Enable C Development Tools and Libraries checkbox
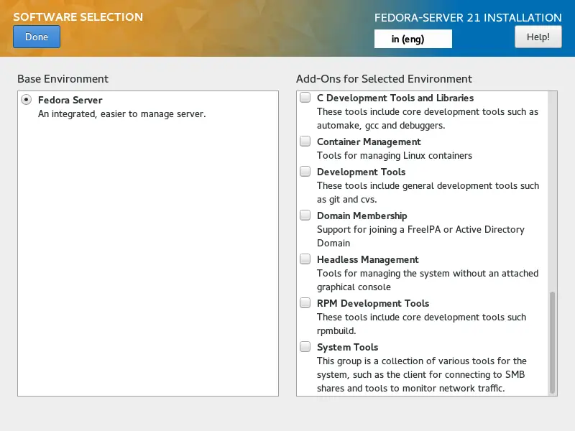 pyautogui.click(x=305, y=98)
